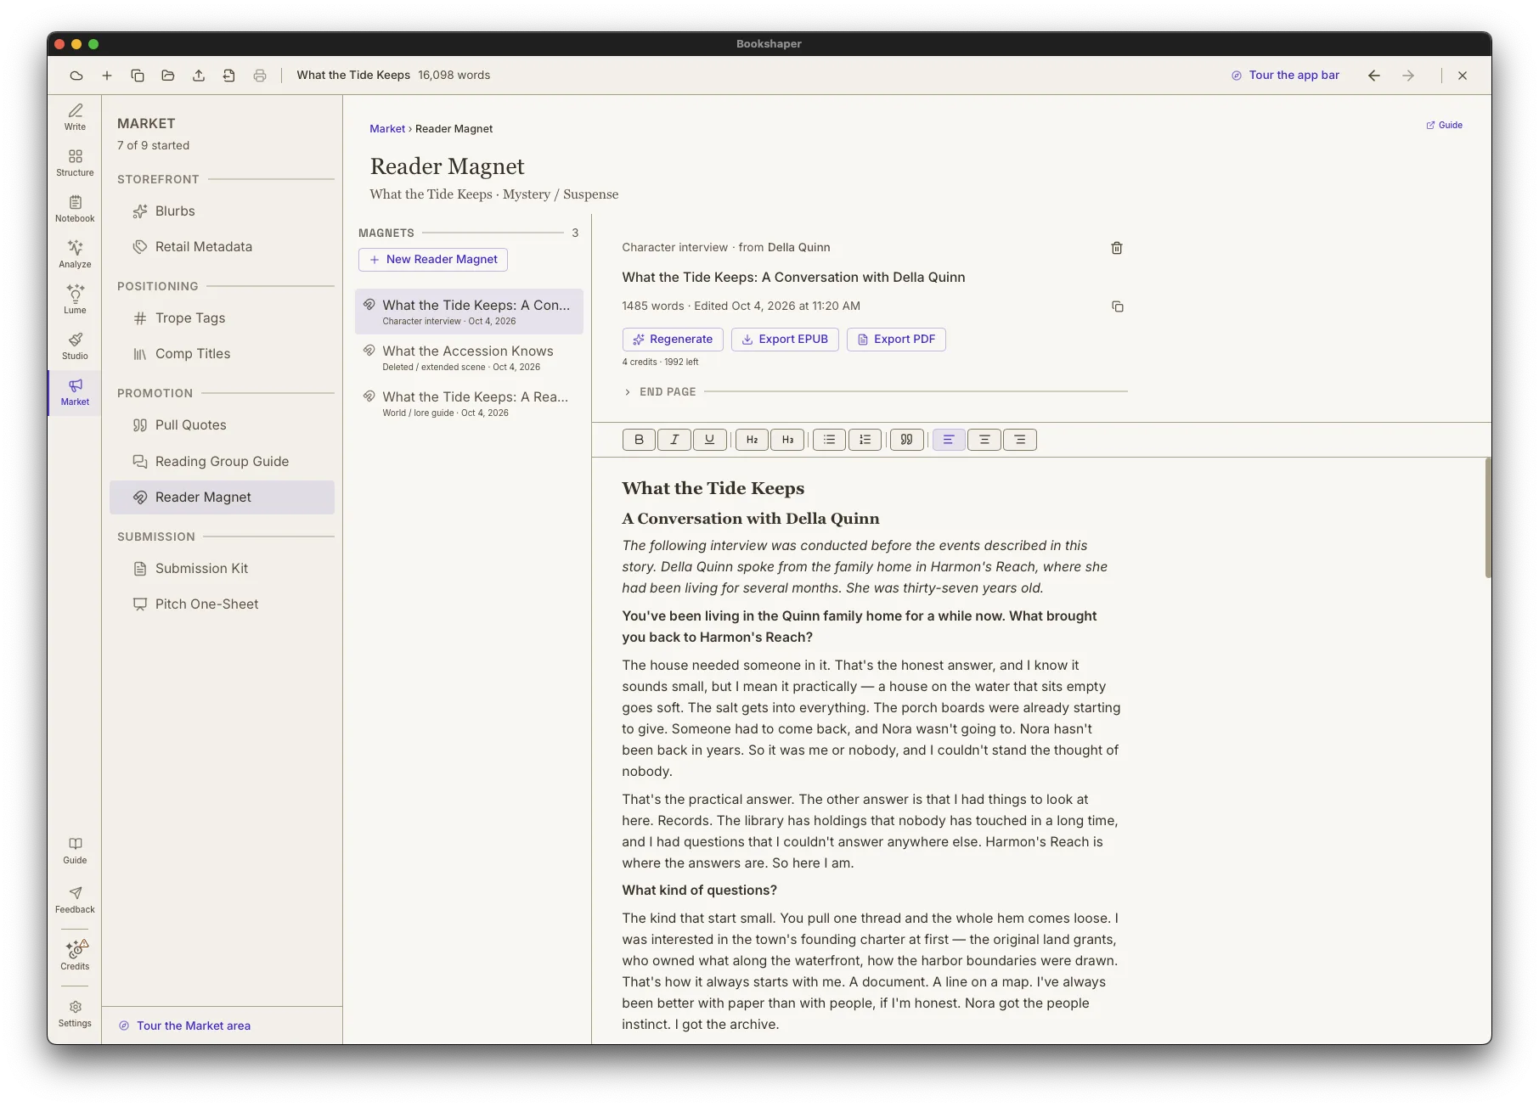Click the Feedback icon

[75, 900]
